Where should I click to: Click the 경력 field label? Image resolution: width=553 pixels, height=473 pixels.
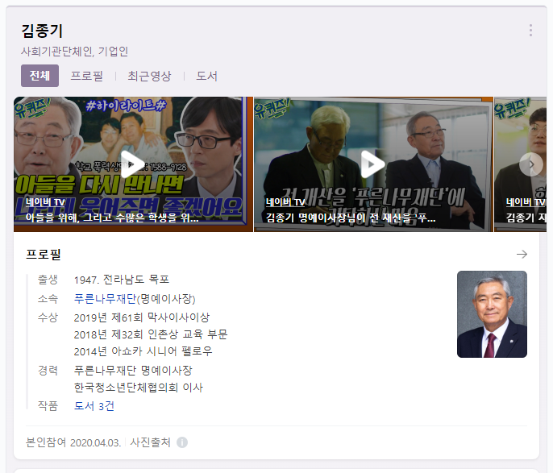[48, 371]
